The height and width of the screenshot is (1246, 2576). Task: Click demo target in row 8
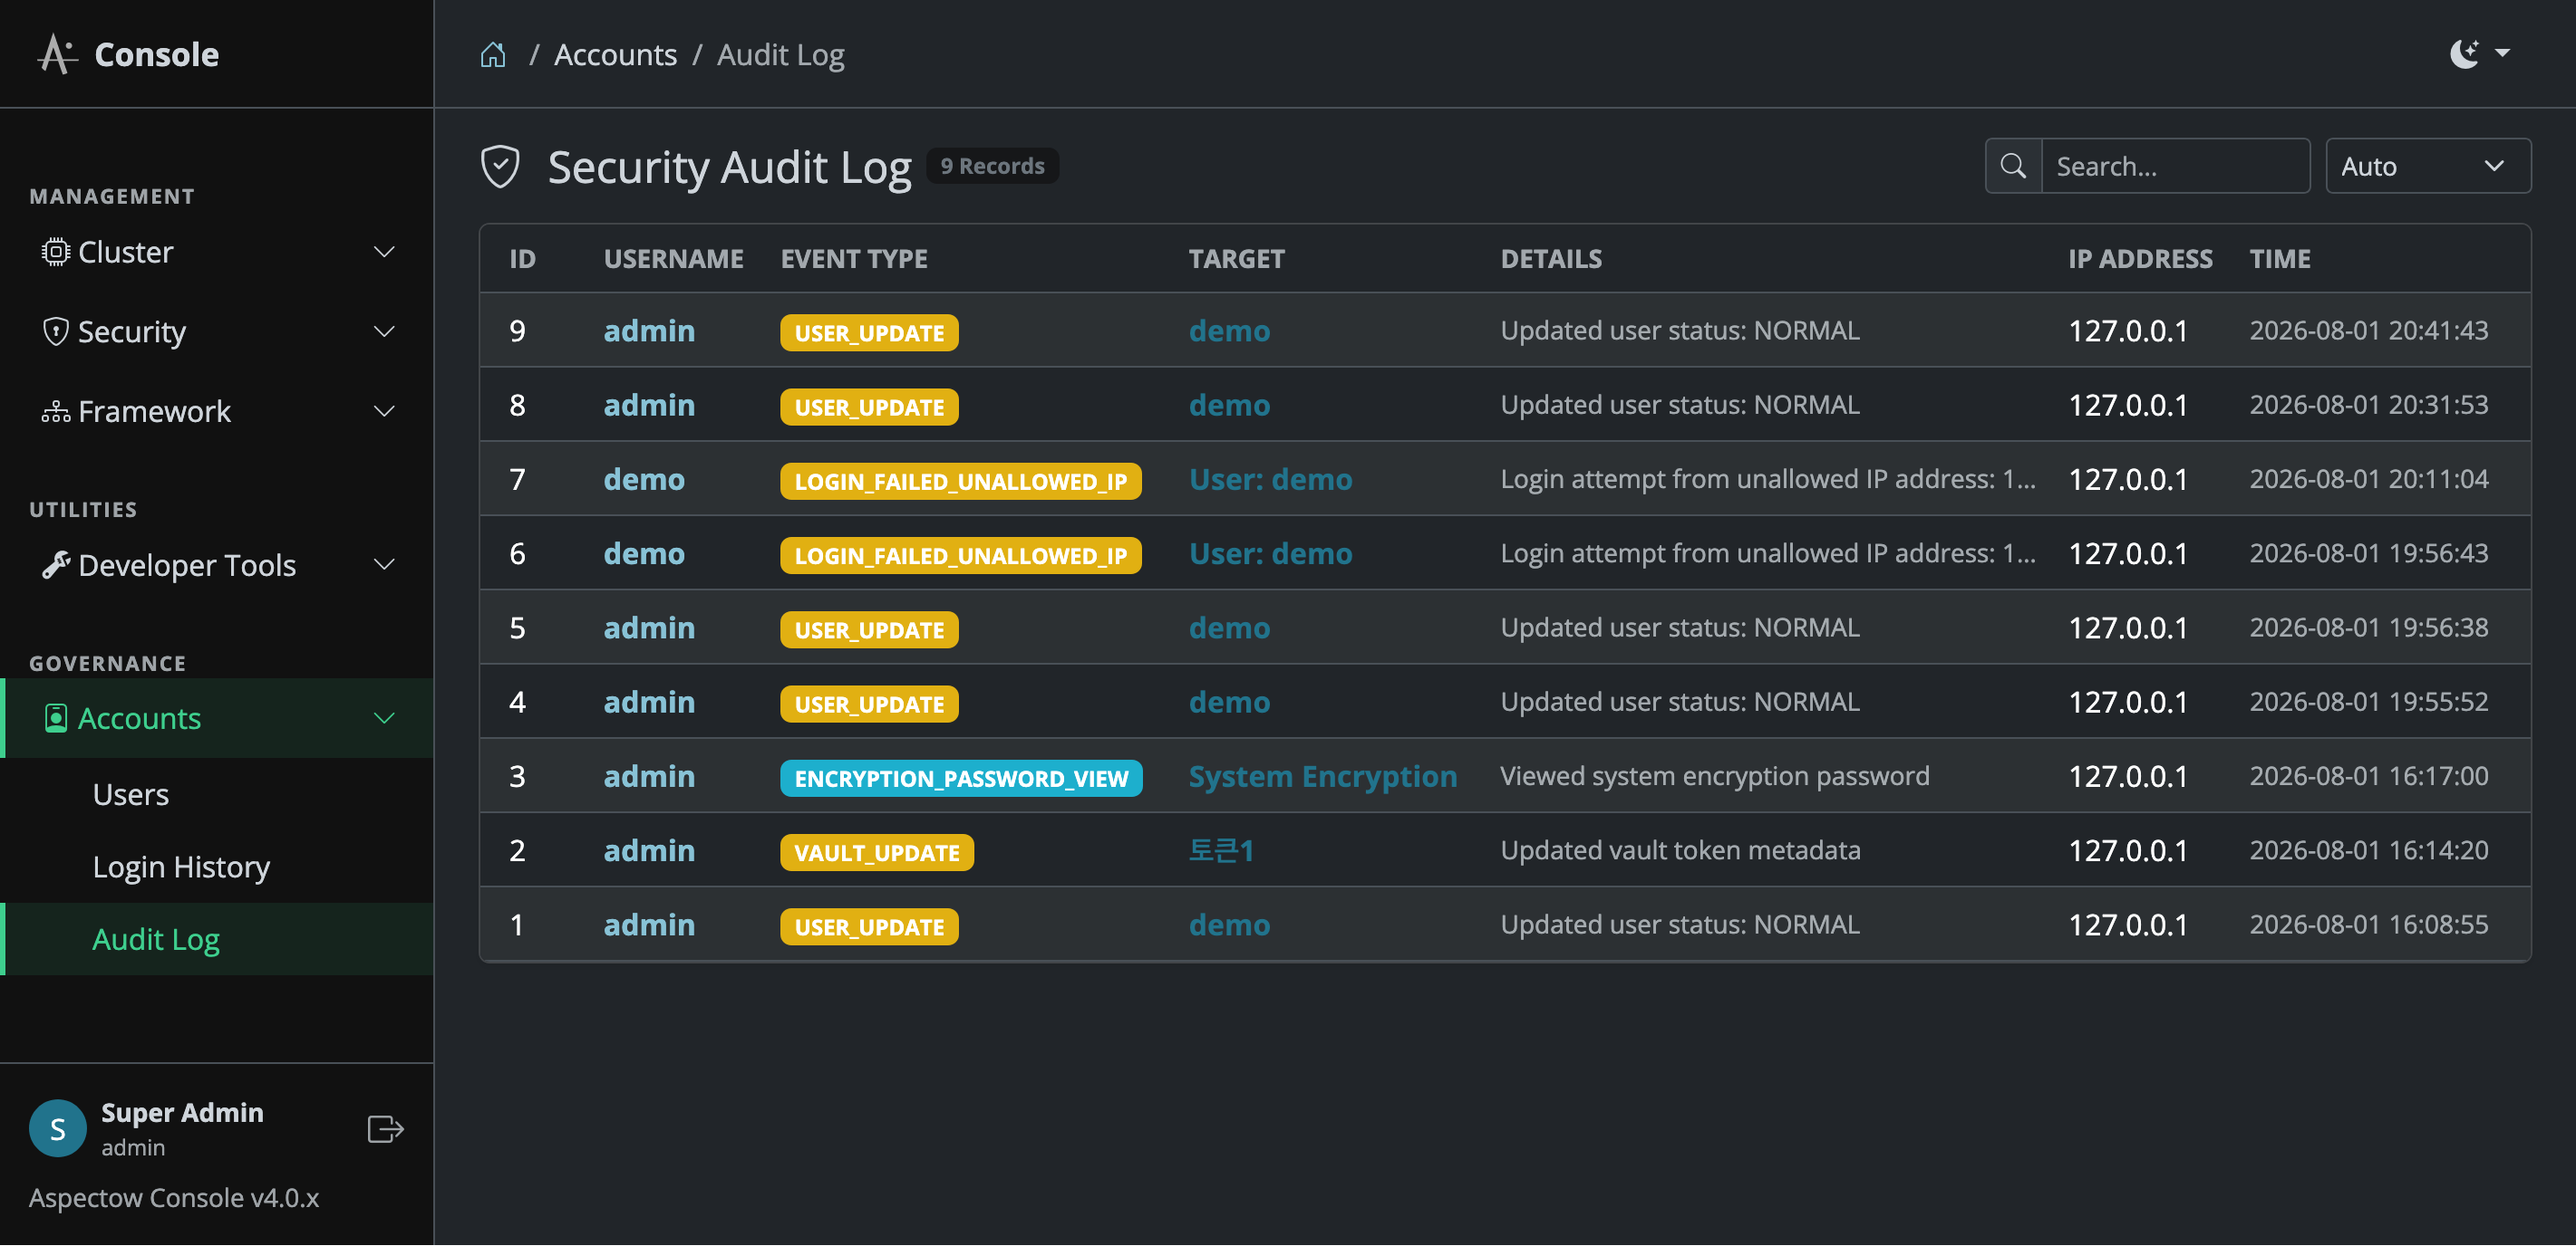tap(1229, 405)
